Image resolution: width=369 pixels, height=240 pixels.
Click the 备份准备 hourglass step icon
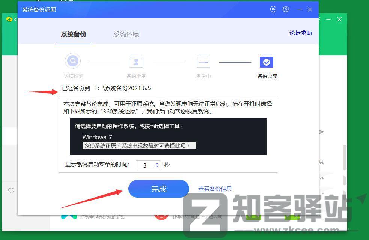click(136, 61)
